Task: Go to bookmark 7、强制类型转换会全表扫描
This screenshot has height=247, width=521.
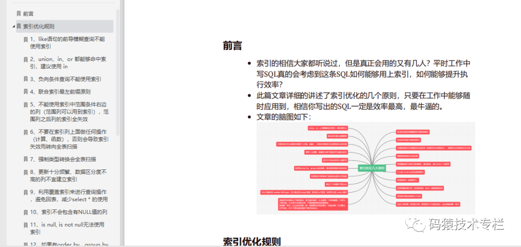Action: (x=63, y=159)
